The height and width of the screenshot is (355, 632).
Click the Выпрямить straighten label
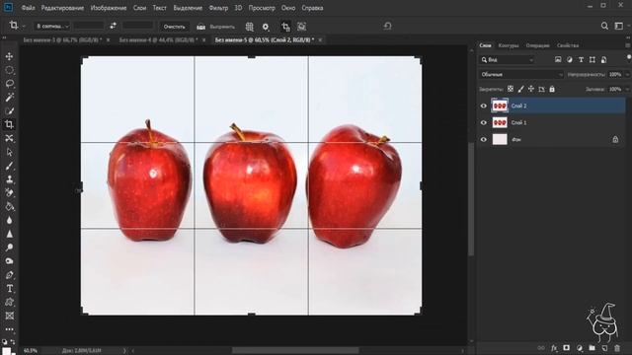point(222,27)
